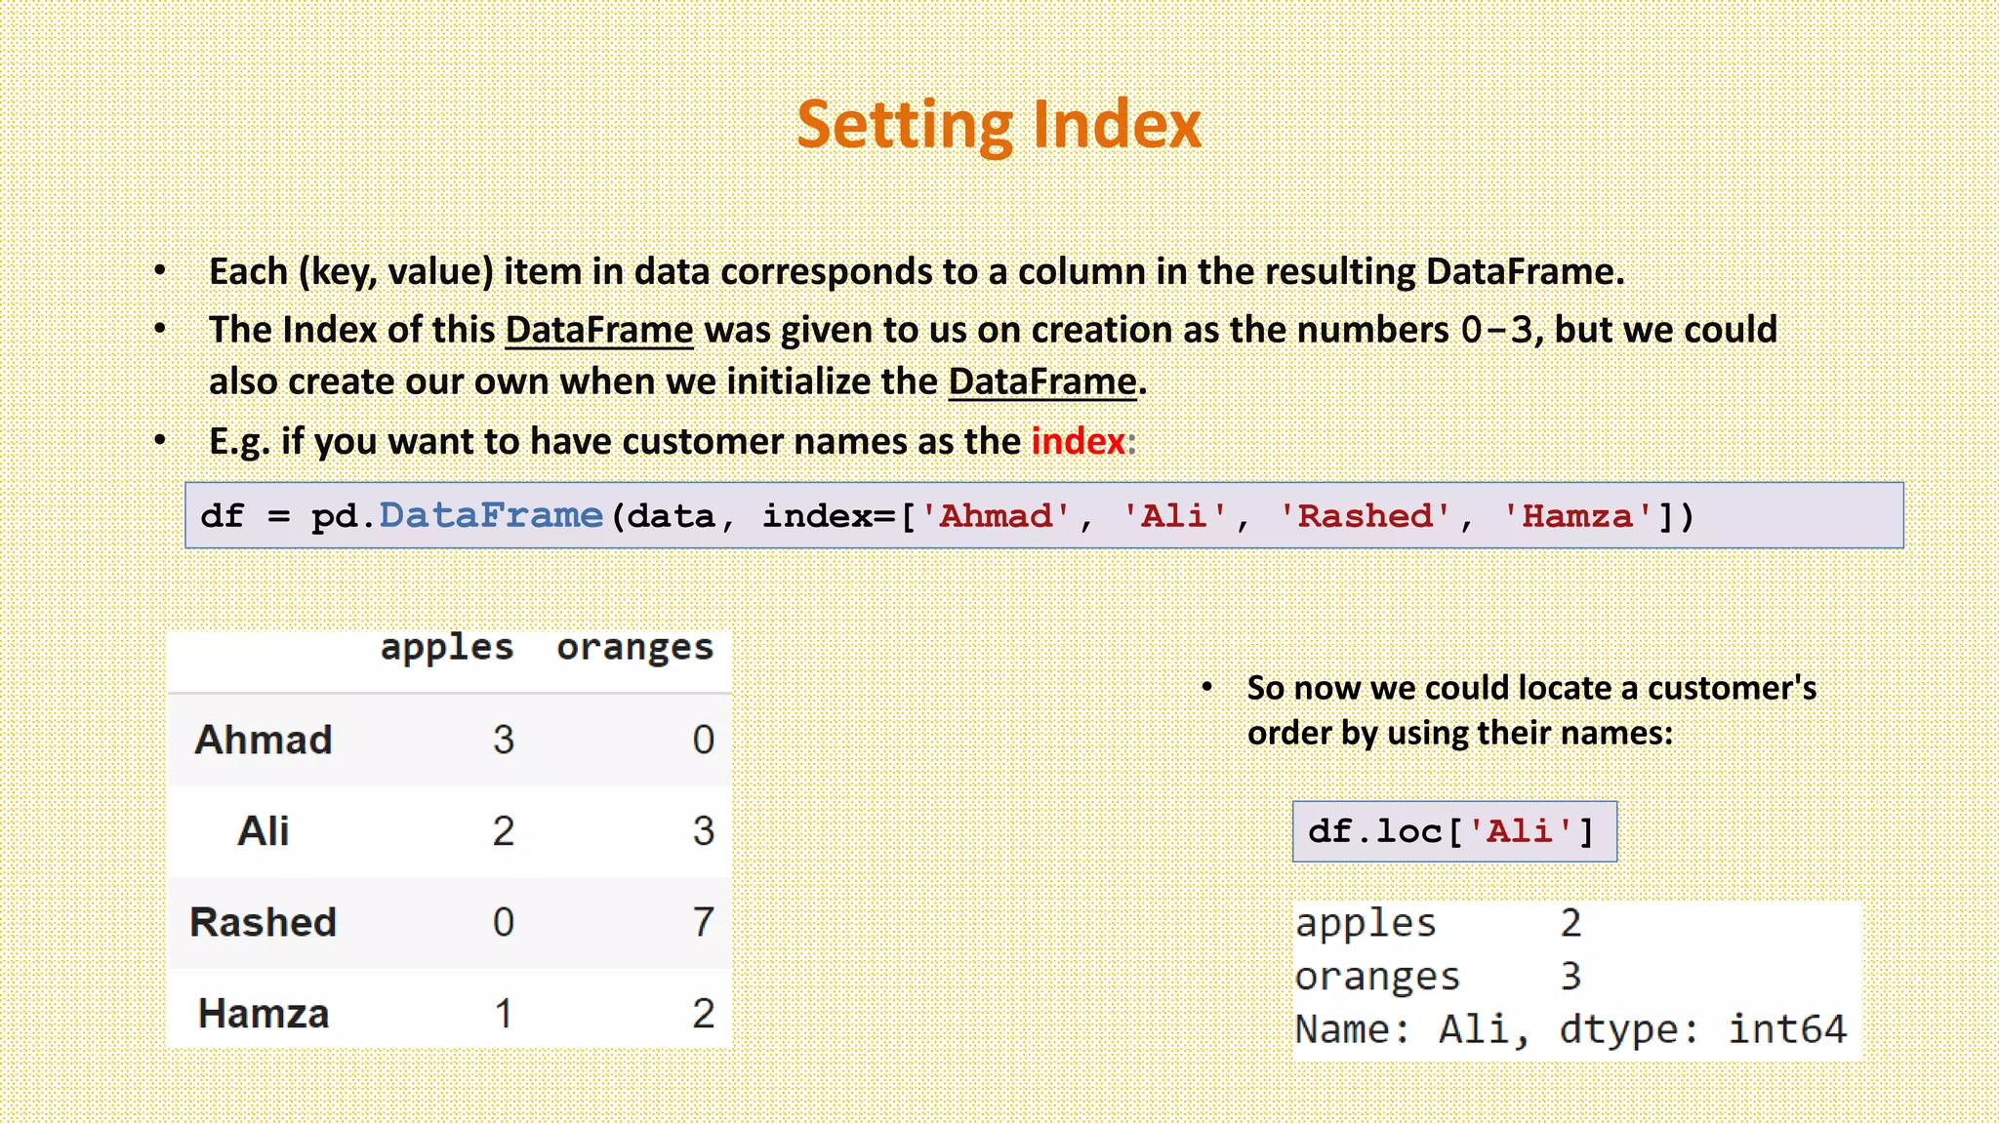
Task: Click the 'Hamza' string in the code index list
Action: (x=1577, y=515)
